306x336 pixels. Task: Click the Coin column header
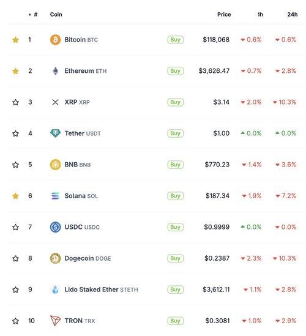tap(56, 14)
